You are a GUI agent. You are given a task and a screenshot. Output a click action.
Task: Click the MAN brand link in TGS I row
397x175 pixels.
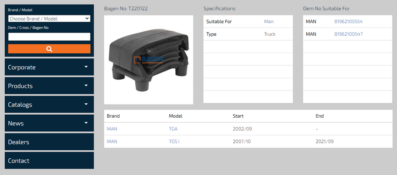click(x=112, y=141)
